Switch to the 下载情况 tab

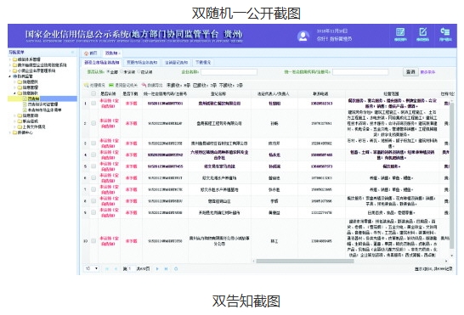[x=203, y=63]
